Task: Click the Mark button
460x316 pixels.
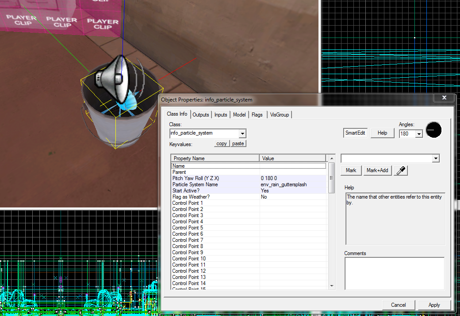Action: click(351, 170)
